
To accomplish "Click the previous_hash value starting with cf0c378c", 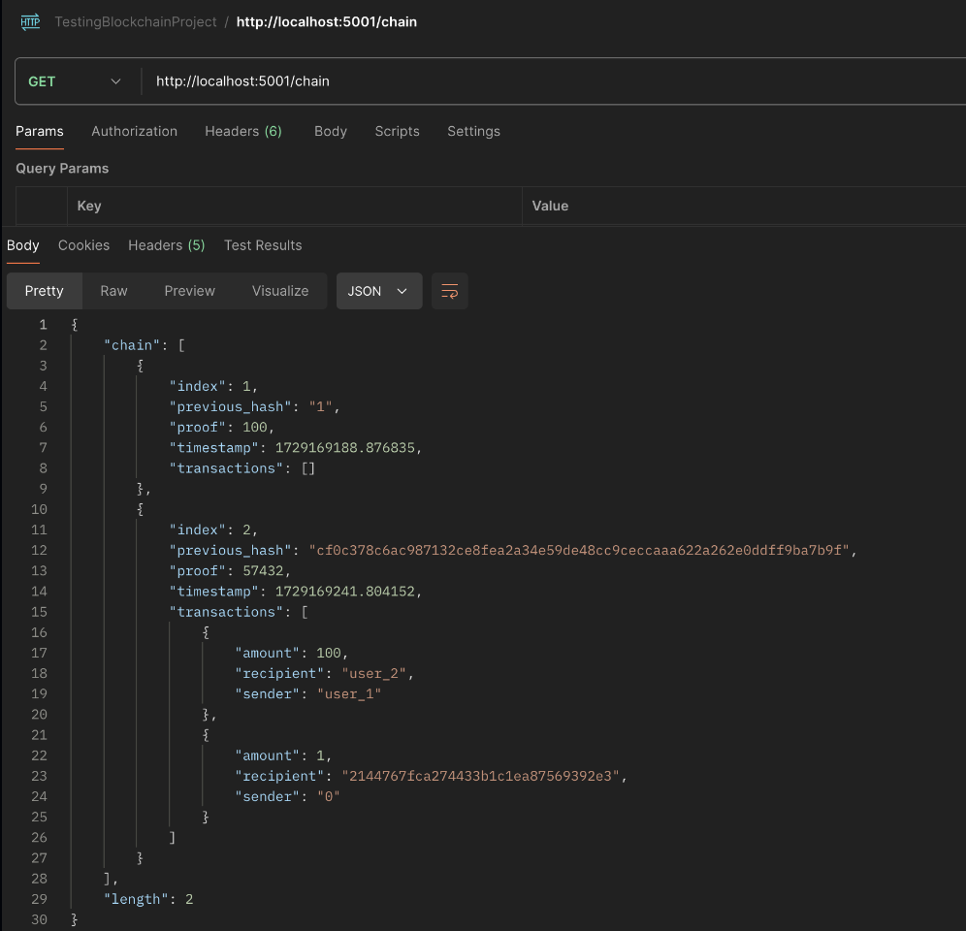I will click(x=579, y=550).
